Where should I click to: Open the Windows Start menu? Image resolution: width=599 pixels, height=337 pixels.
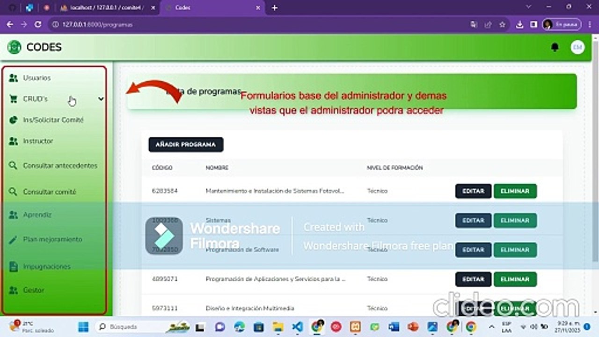pyautogui.click(x=83, y=327)
